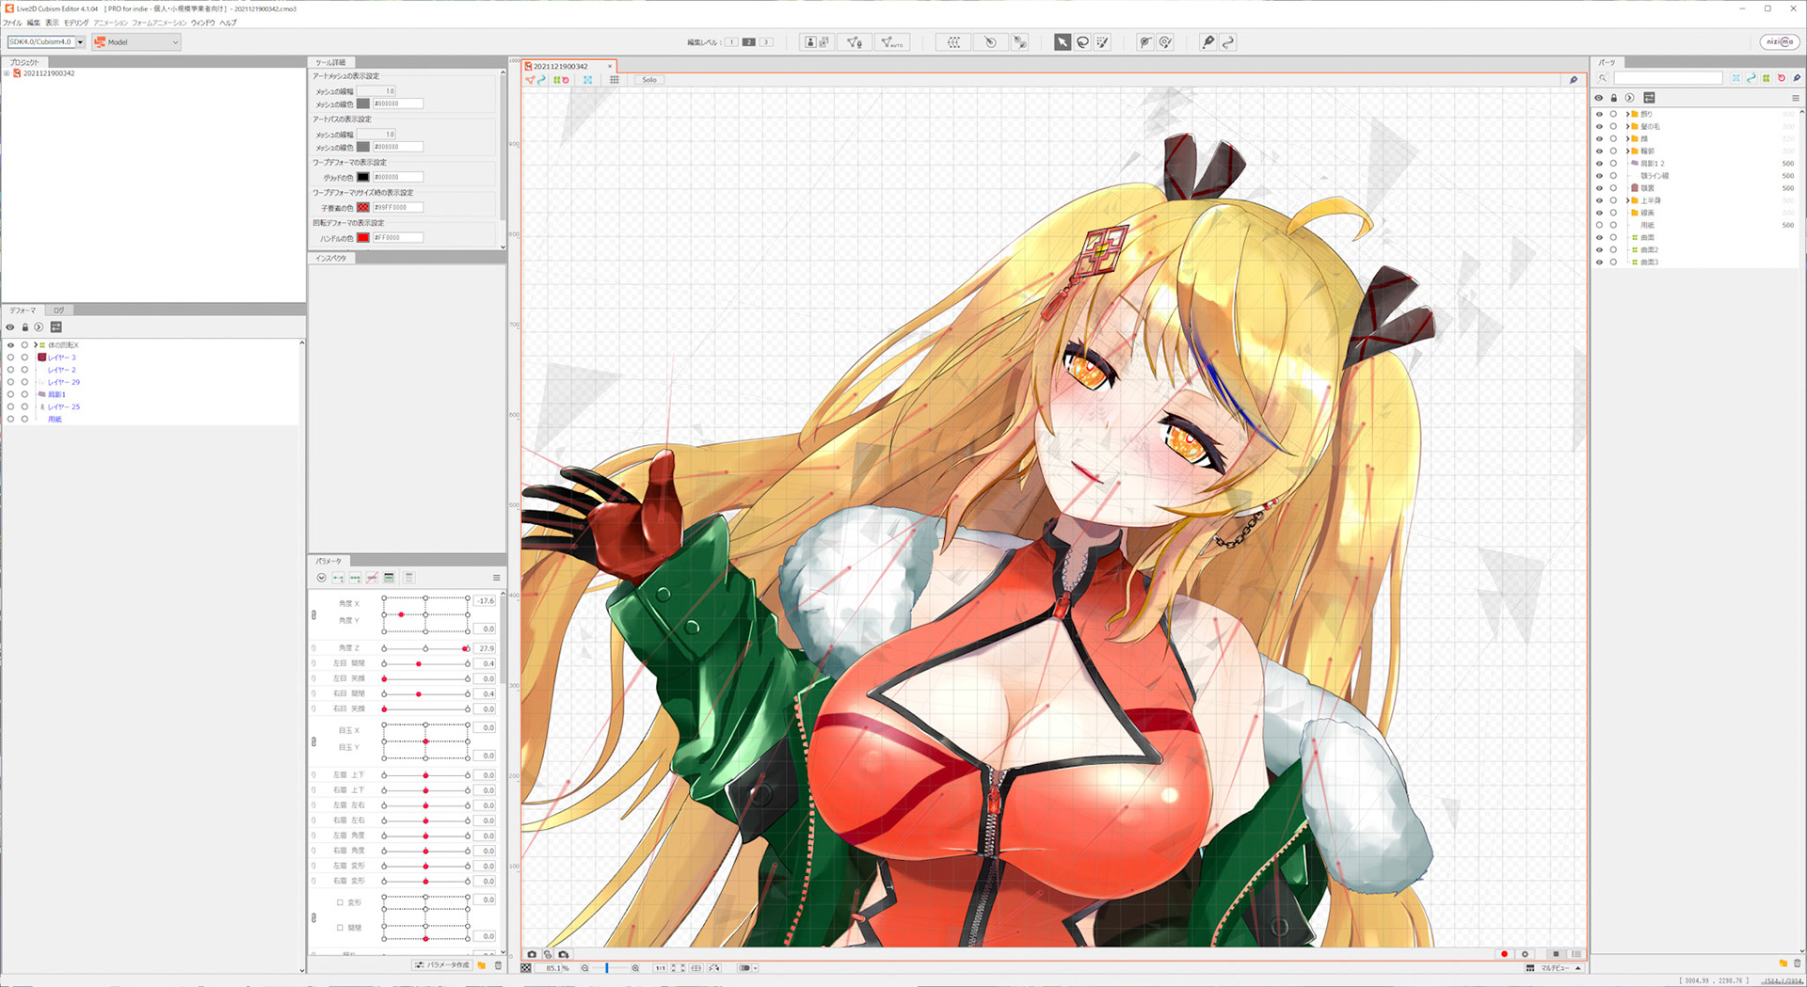Click the lock icon in the deformer panel header

24,327
